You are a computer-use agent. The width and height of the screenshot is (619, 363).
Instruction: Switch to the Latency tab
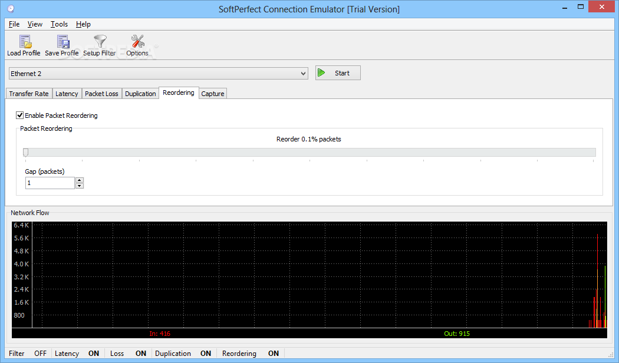67,94
